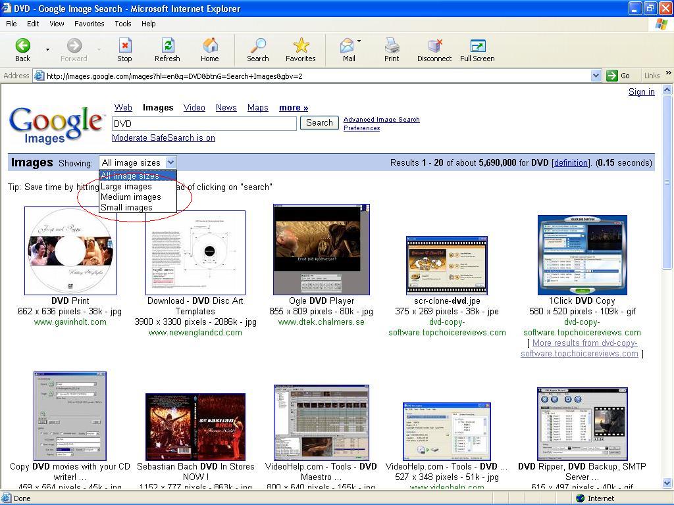The image size is (674, 505).
Task: Click the Web search tab link
Action: (x=123, y=107)
